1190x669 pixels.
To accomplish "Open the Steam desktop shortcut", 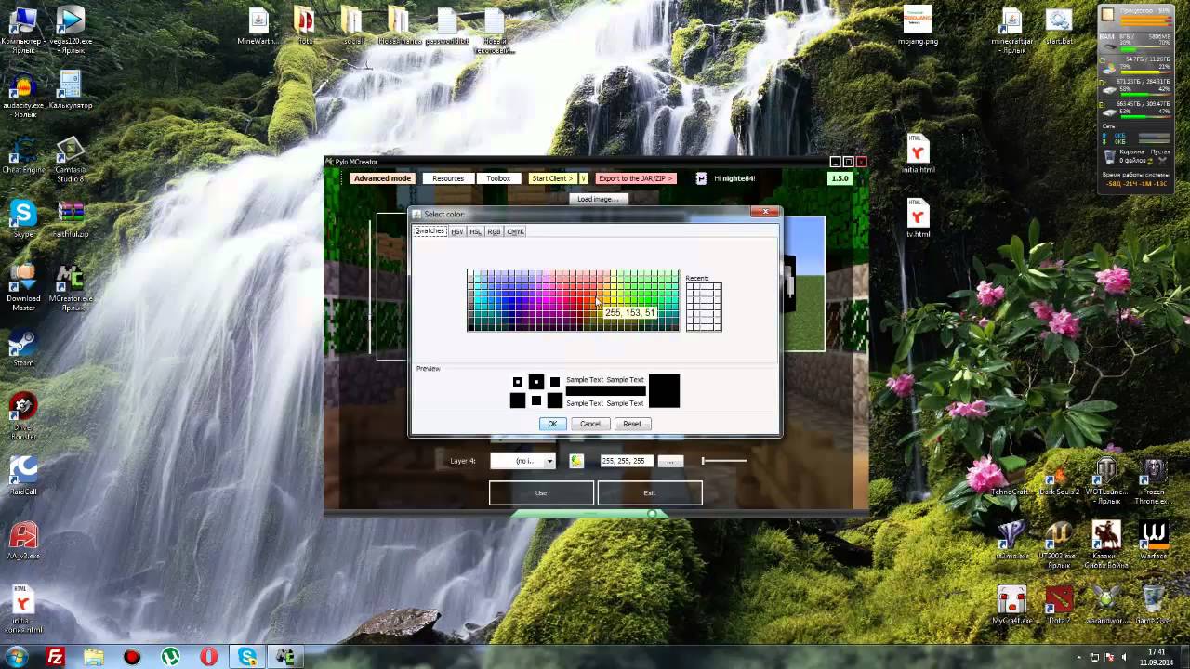I will coord(22,348).
